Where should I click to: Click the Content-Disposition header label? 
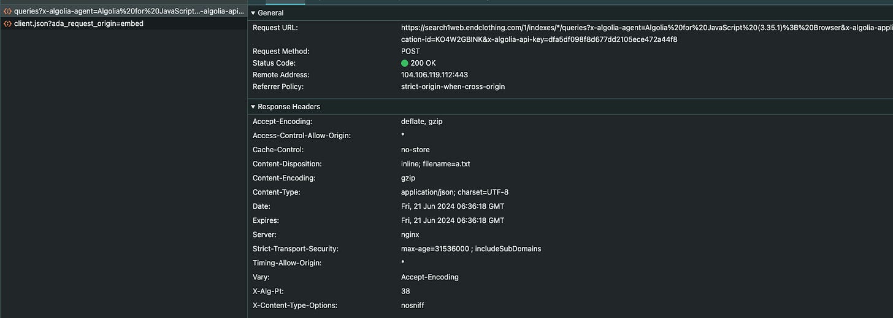(x=287, y=164)
